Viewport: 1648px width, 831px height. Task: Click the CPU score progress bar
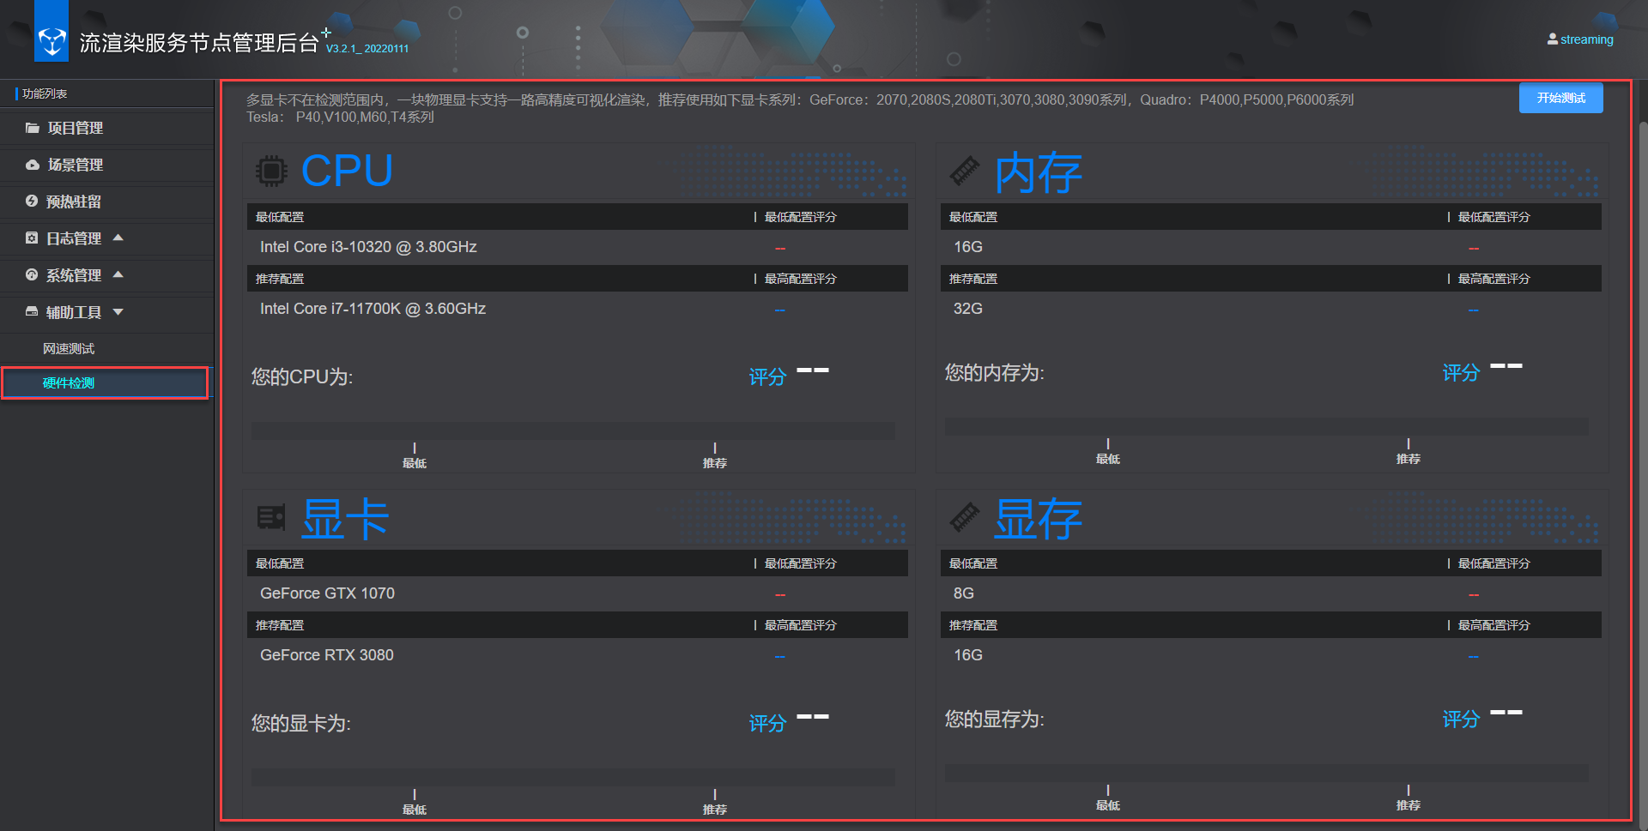pyautogui.click(x=573, y=431)
